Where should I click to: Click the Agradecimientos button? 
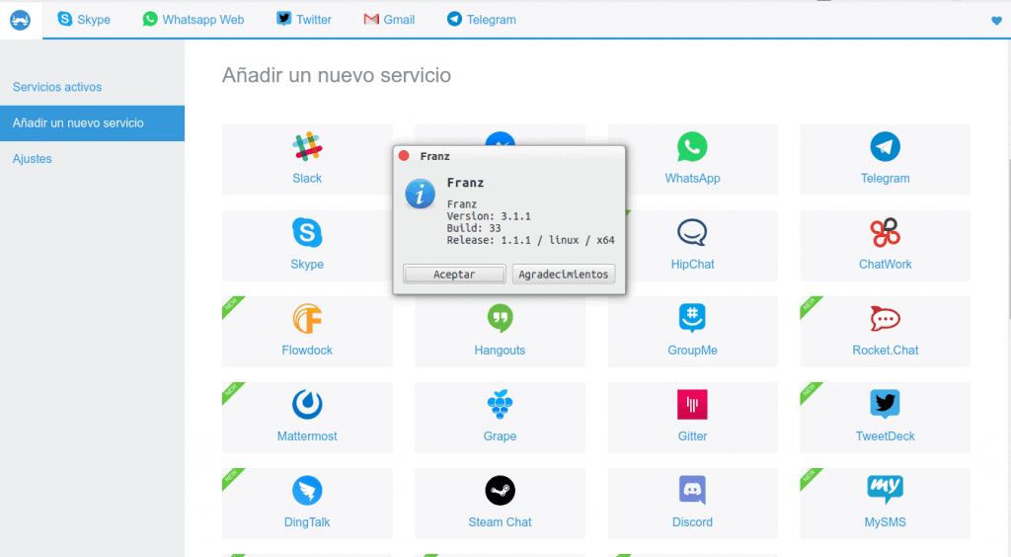[x=564, y=275]
